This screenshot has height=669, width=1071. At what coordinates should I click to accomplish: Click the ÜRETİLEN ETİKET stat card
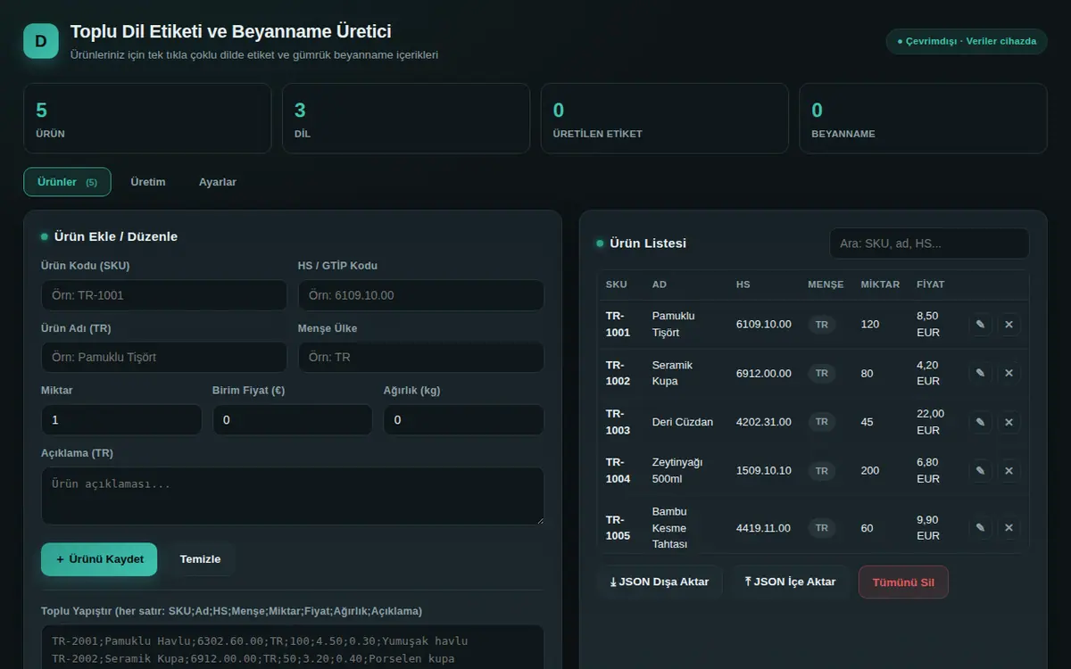665,119
